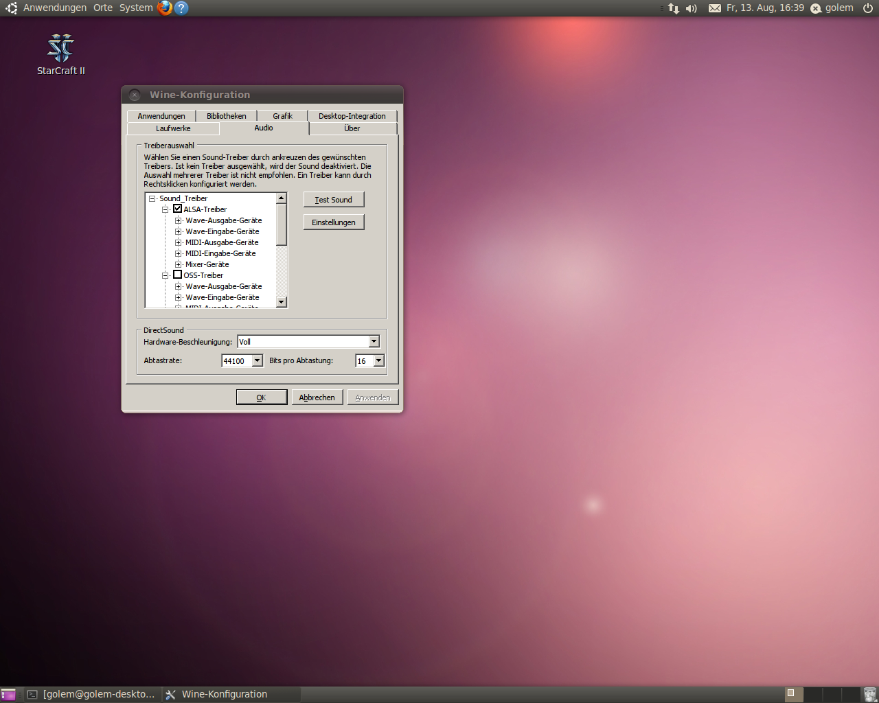Click the power session icon
879x703 pixels.
868,8
